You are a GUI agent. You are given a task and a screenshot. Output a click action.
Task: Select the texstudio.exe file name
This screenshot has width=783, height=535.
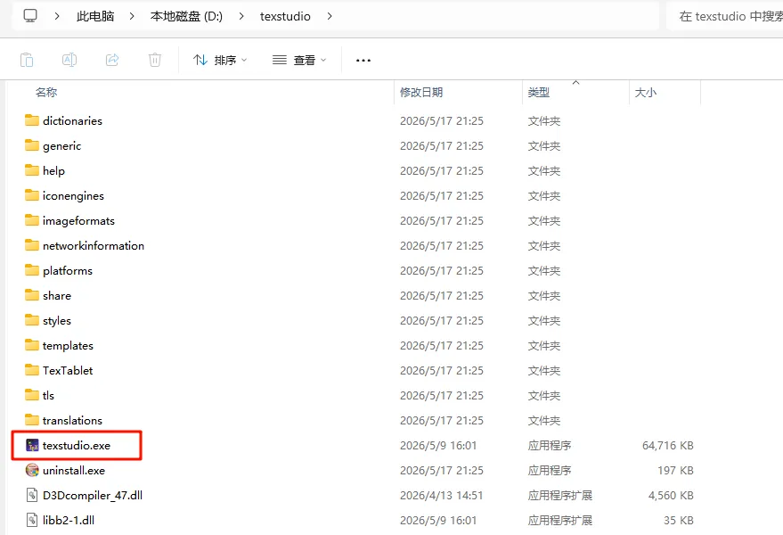click(77, 445)
